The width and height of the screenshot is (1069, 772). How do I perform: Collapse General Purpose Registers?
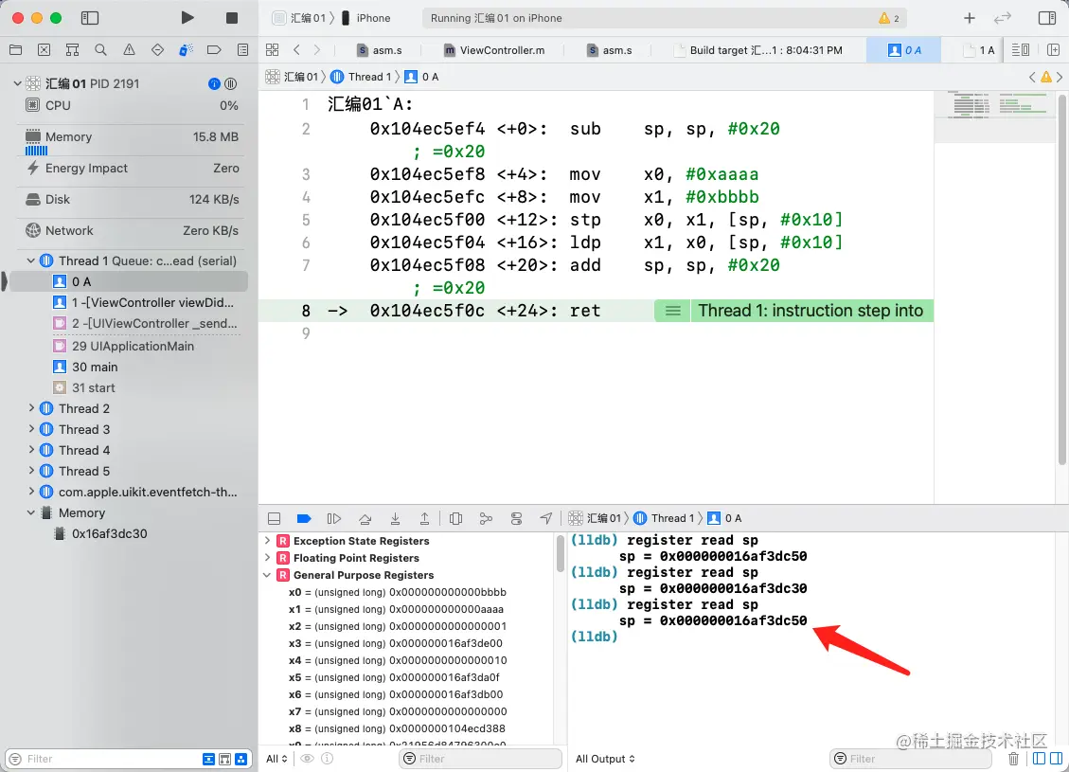tap(267, 575)
